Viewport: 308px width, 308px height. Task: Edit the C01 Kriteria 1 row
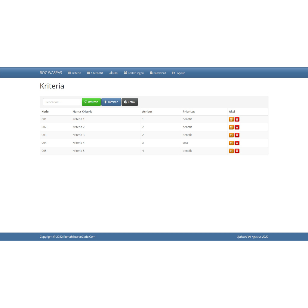(231, 119)
